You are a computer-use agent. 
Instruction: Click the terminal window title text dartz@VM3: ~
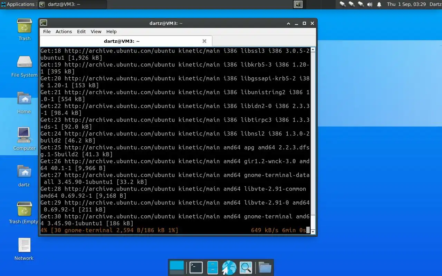coord(166,23)
